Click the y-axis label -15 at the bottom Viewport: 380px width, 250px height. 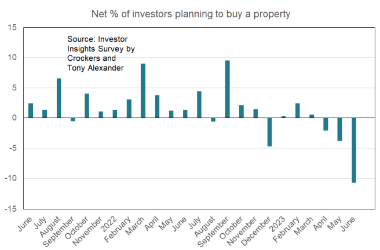click(x=11, y=208)
